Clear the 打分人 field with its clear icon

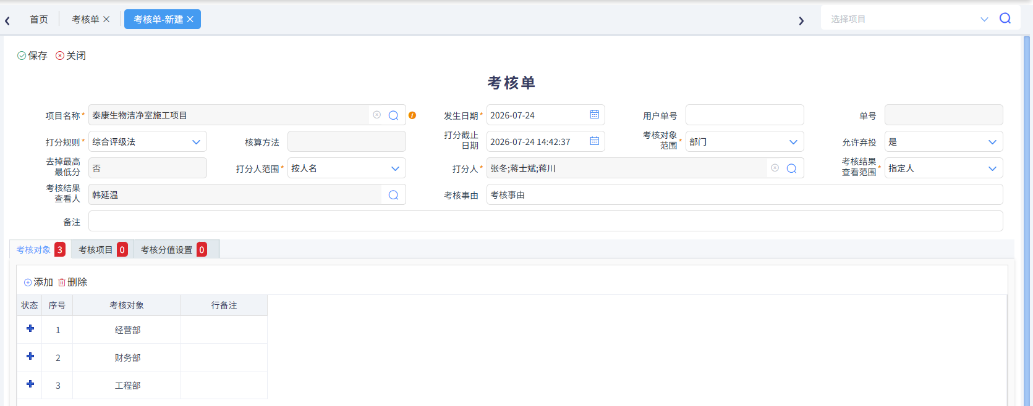(x=775, y=168)
